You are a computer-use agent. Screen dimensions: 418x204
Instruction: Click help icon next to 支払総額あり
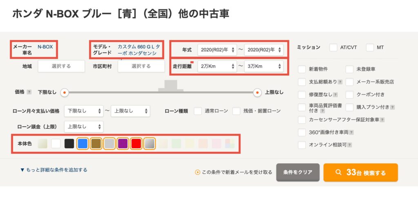(340, 82)
